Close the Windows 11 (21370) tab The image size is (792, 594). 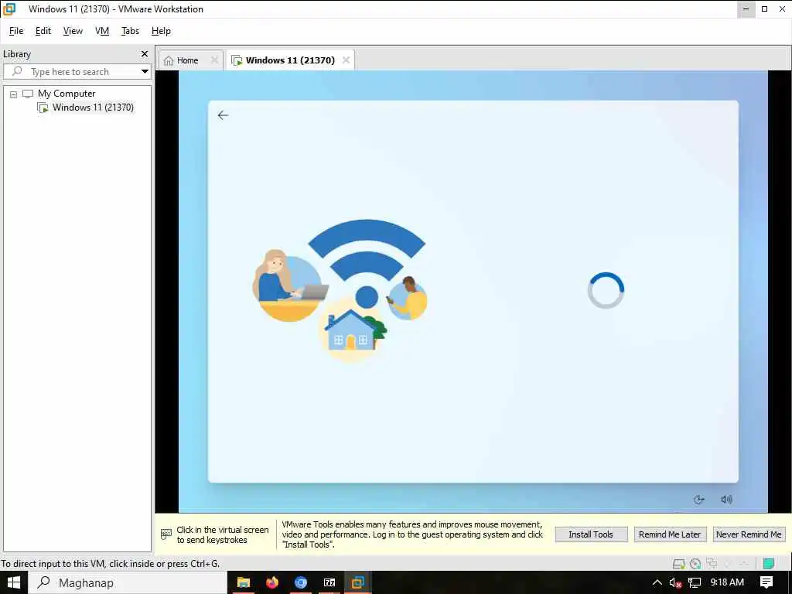click(346, 60)
